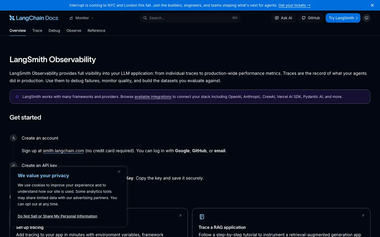Click the search field
The width and height of the screenshot is (380, 237).
tap(190, 18)
